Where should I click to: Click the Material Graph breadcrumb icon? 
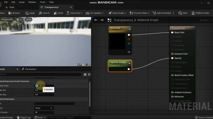pos(109,20)
